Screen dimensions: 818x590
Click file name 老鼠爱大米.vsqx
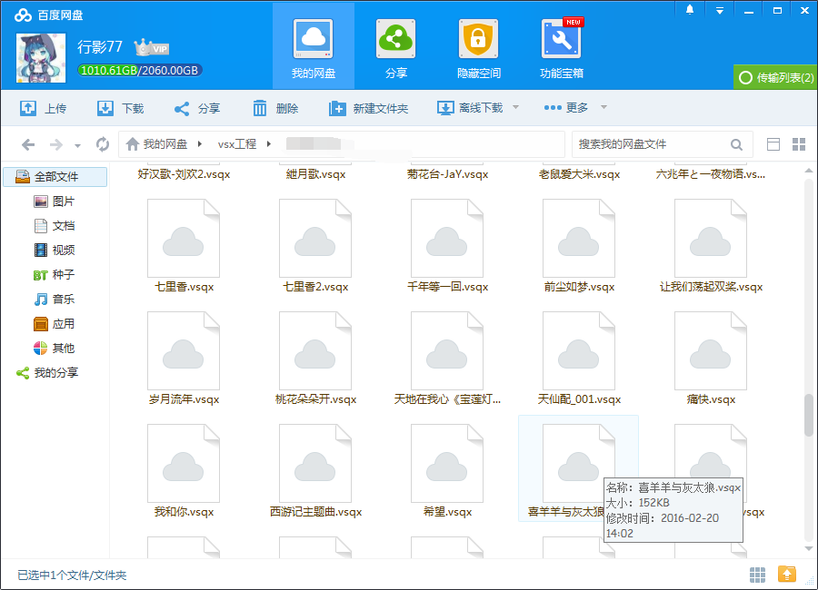point(579,174)
